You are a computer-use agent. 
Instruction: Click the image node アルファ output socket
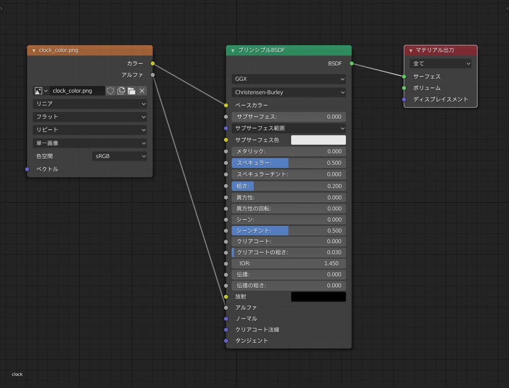point(153,75)
